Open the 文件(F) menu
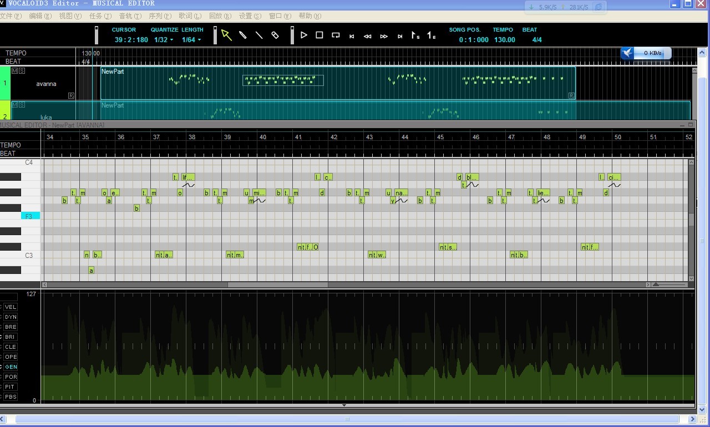The height and width of the screenshot is (427, 710). pos(11,16)
